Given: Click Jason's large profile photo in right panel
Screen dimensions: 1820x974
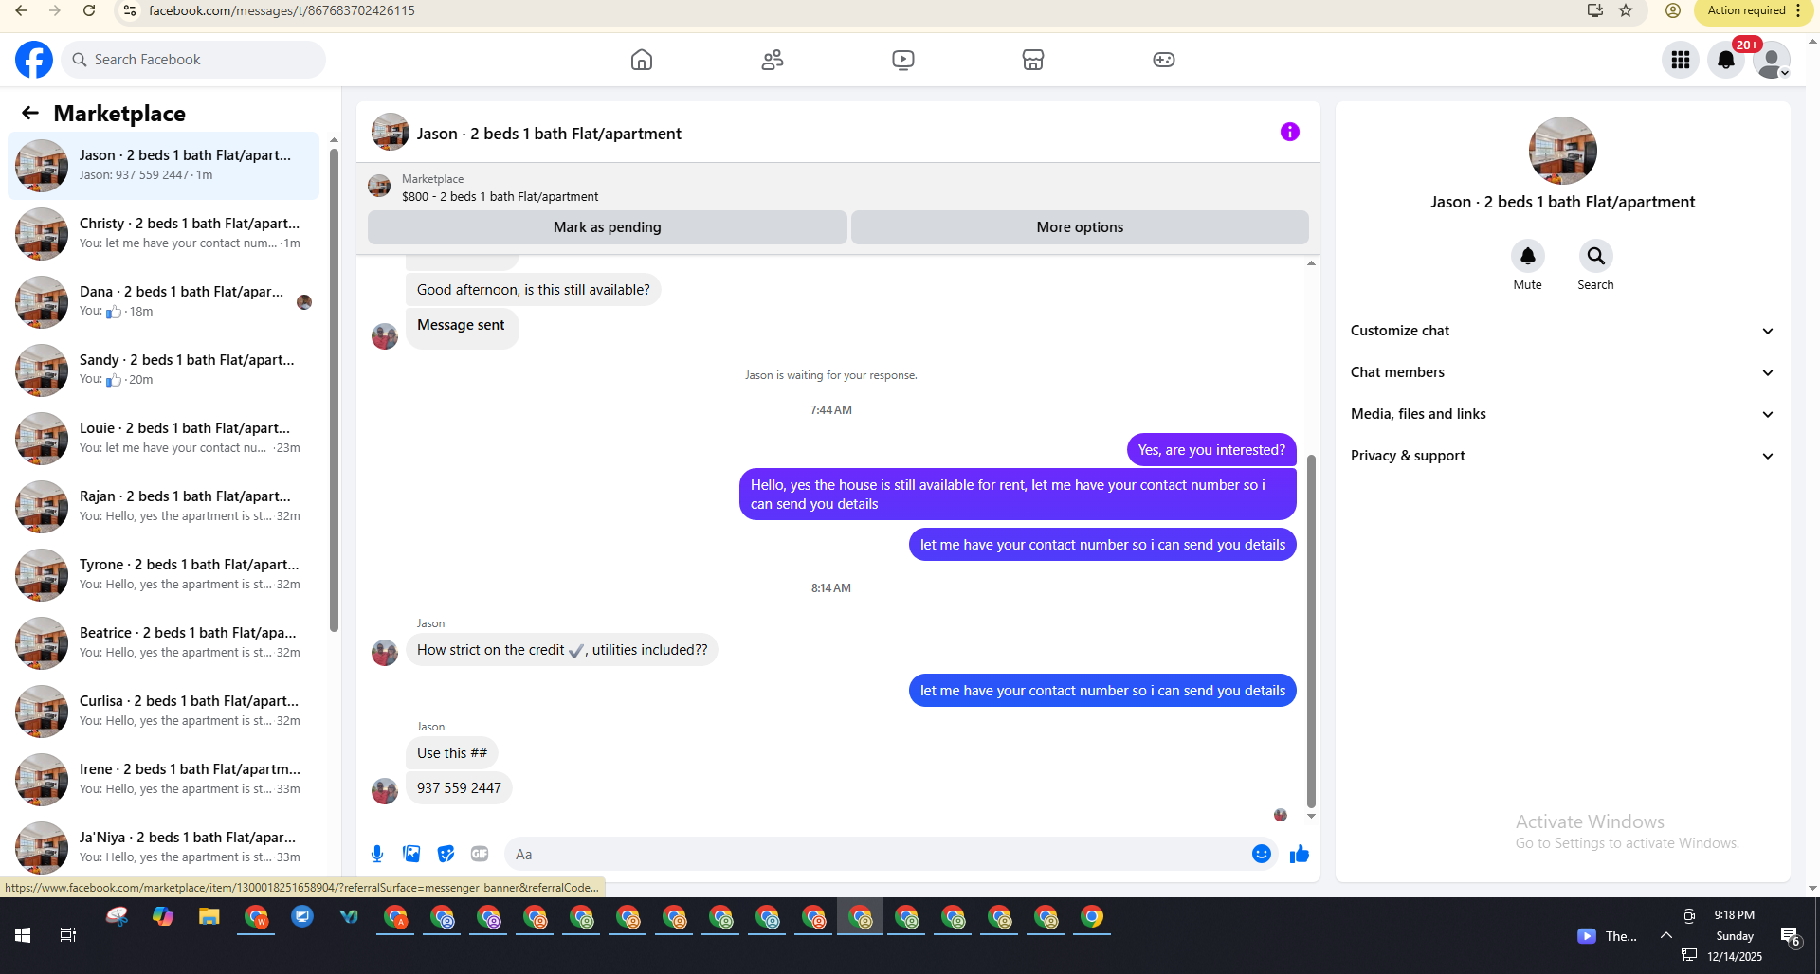Looking at the screenshot, I should [1562, 151].
